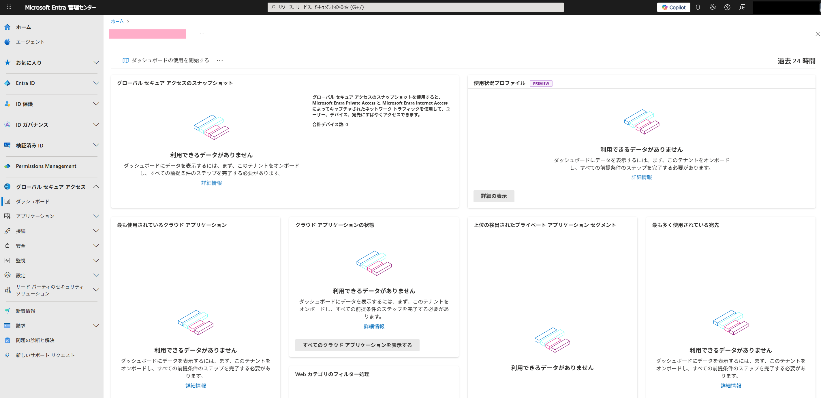Click the help question mark icon
Screen dimensions: 821x398
727,7
